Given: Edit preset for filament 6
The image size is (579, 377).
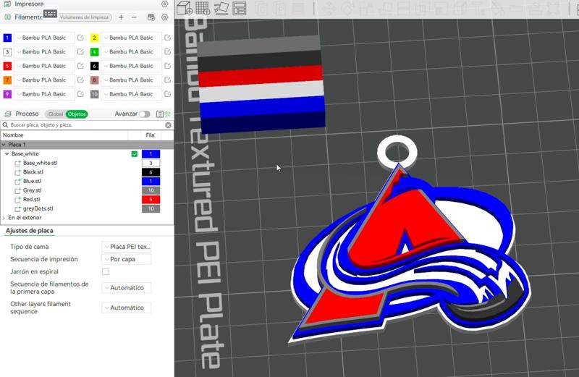Looking at the screenshot, I should pos(167,66).
